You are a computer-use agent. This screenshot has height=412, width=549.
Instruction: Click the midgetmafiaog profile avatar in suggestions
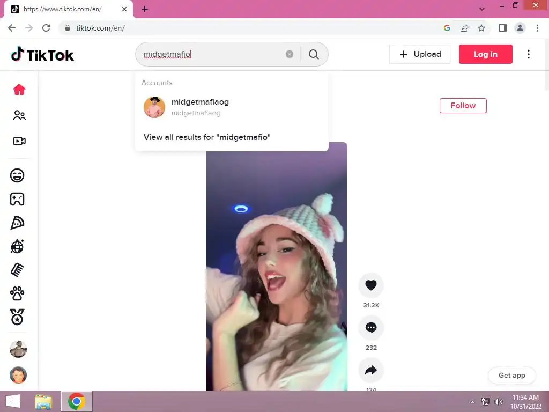(x=154, y=107)
